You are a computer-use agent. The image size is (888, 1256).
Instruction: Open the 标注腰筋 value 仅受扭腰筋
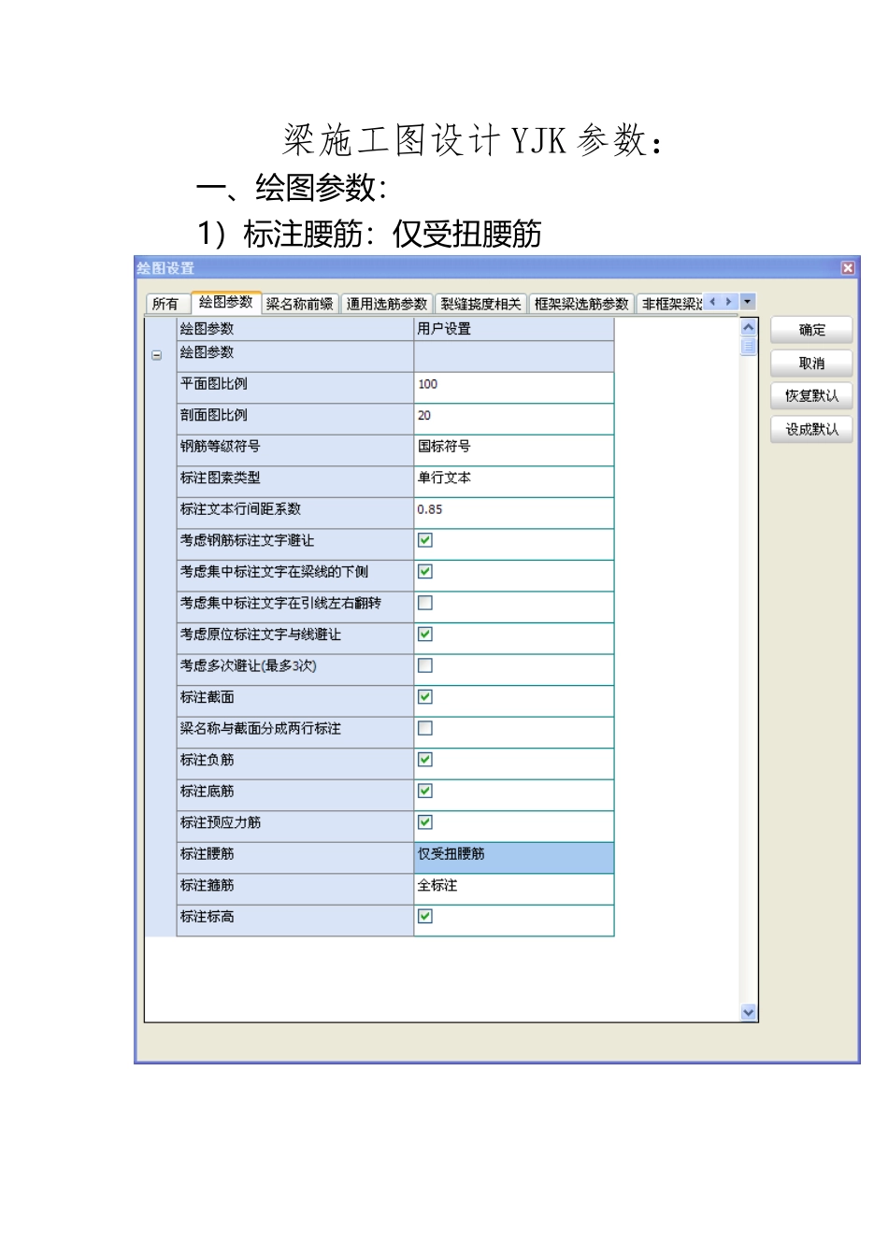click(x=514, y=857)
